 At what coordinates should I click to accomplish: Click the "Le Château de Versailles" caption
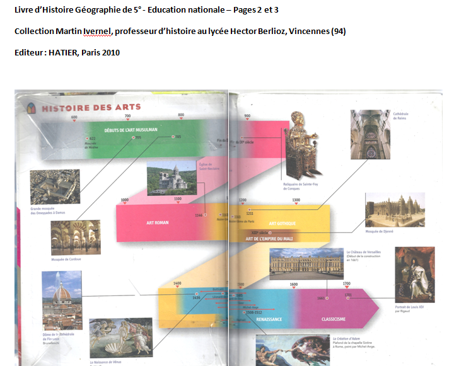pyautogui.click(x=364, y=252)
